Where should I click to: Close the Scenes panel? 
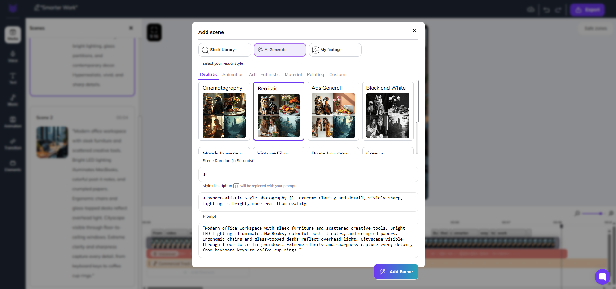click(131, 28)
